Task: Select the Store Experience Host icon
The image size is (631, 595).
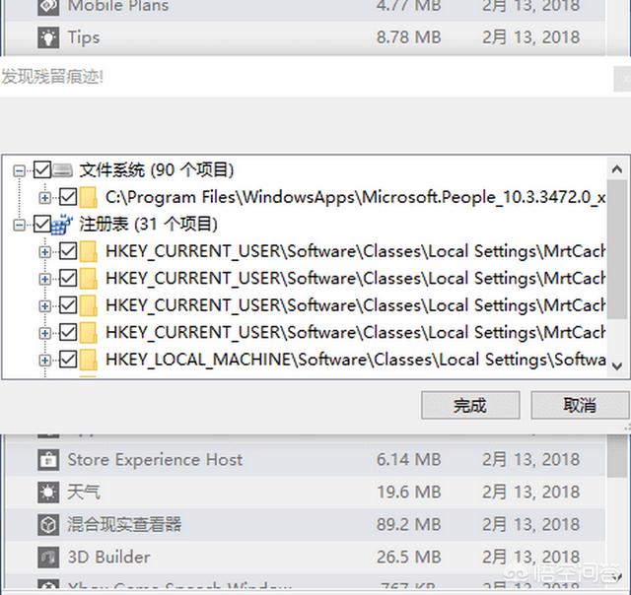Action: pos(48,459)
